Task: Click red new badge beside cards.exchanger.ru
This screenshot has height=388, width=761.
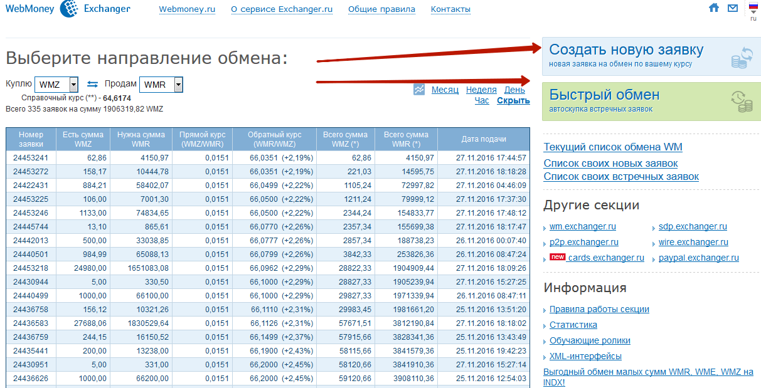Action: pos(558,257)
